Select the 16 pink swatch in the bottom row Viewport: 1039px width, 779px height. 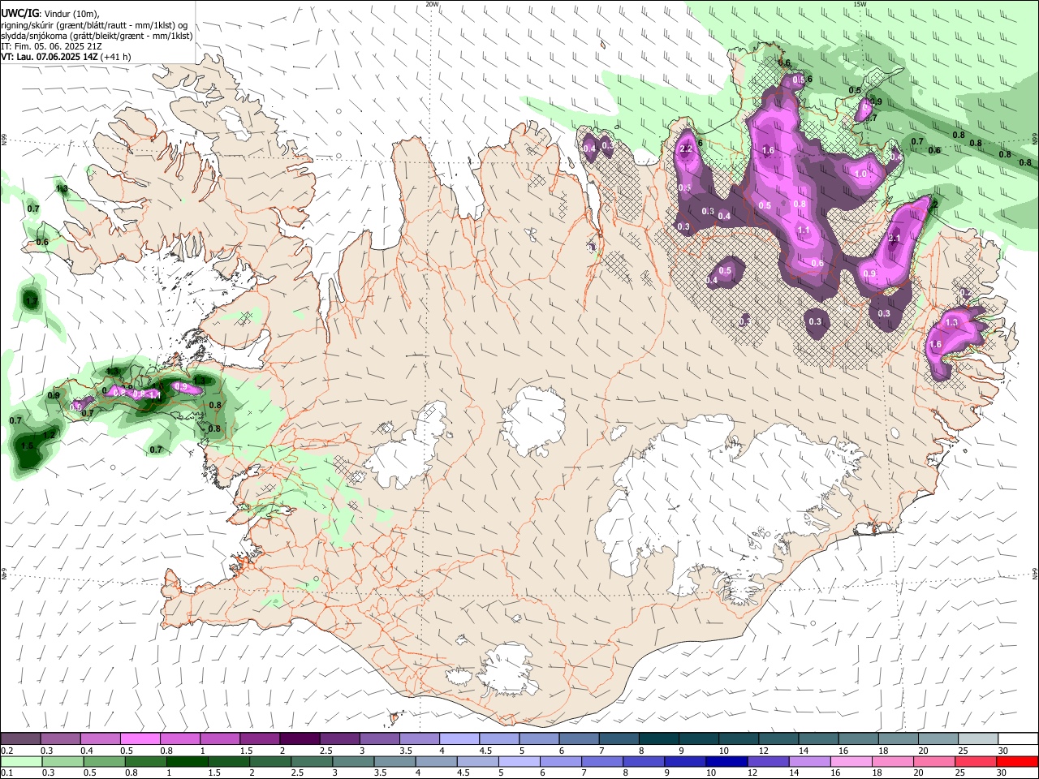pyautogui.click(x=851, y=761)
